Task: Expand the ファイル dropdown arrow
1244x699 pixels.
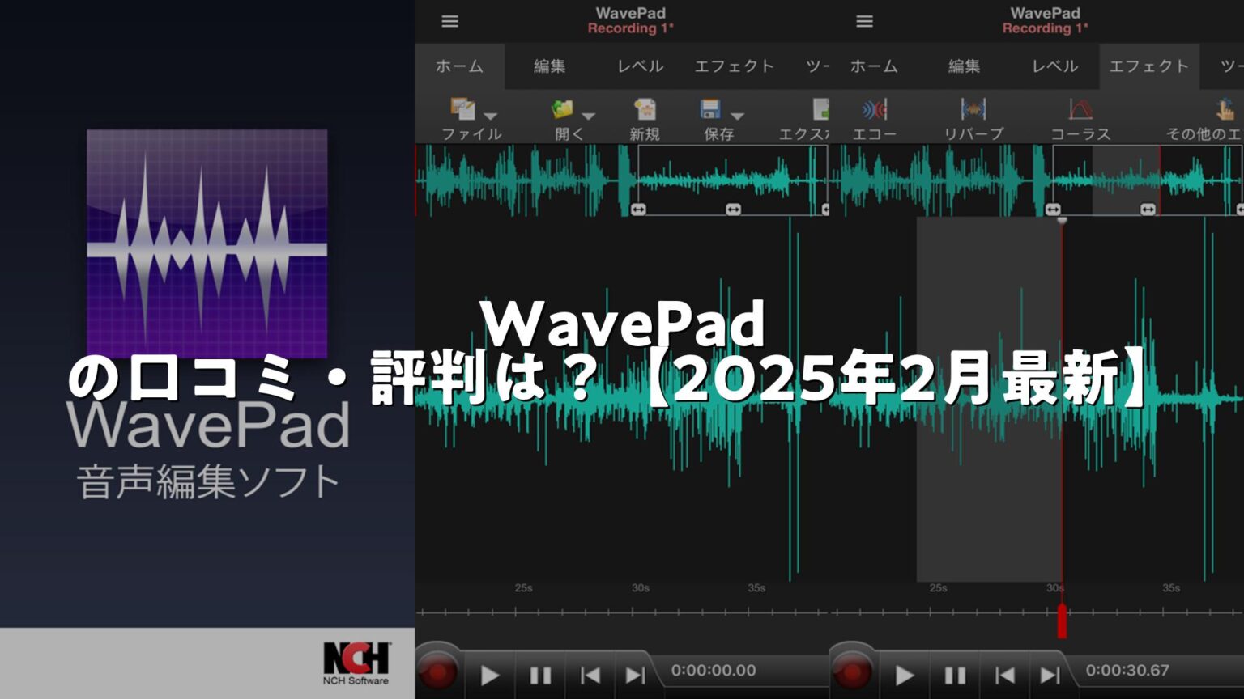Action: pos(491,117)
